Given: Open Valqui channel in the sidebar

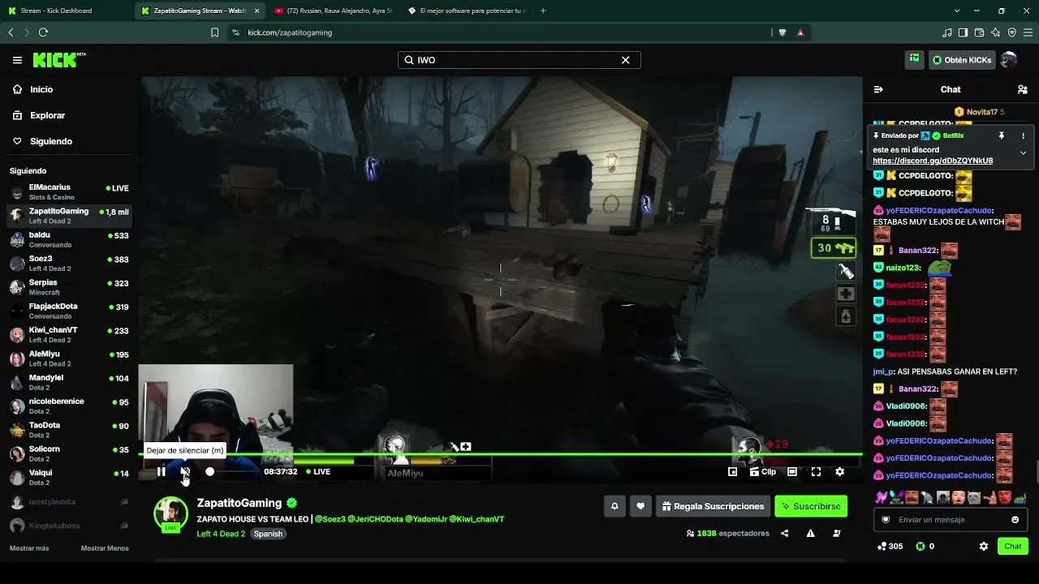Looking at the screenshot, I should coord(68,477).
